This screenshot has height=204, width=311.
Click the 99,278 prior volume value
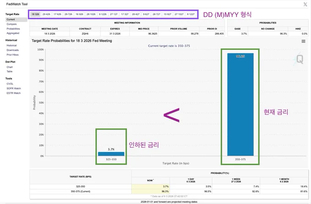(194, 34)
